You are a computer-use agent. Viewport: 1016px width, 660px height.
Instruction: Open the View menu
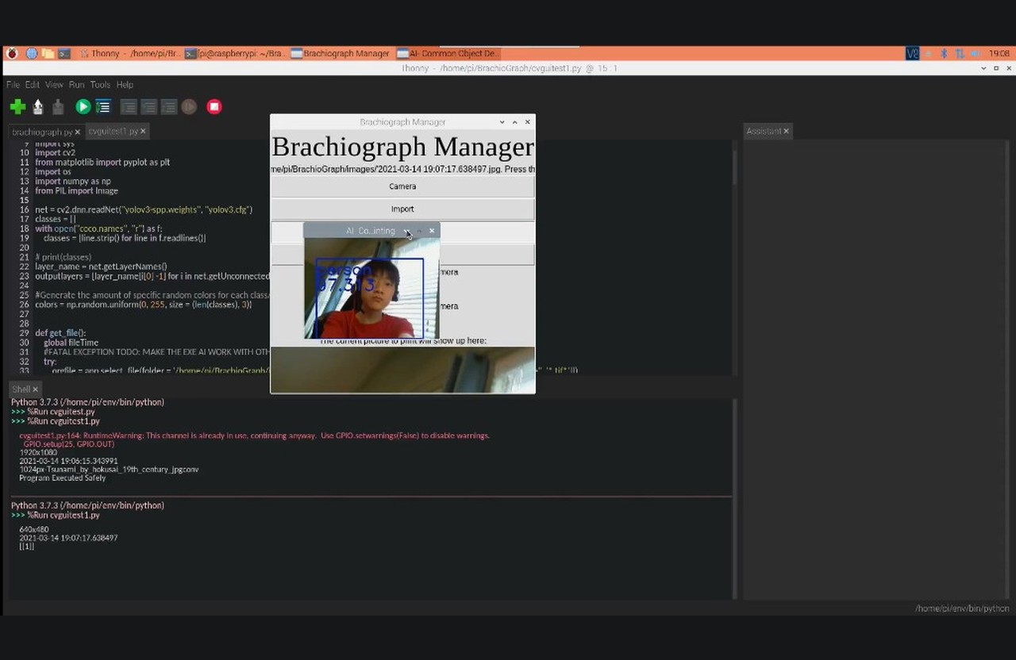point(54,85)
